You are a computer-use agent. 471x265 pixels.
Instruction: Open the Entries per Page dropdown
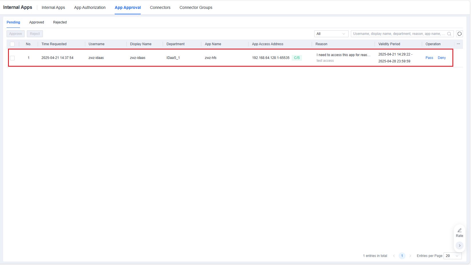452,256
